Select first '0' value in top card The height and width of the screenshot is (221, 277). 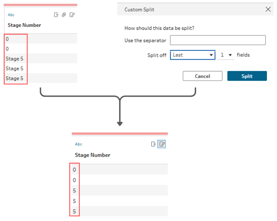[7, 39]
